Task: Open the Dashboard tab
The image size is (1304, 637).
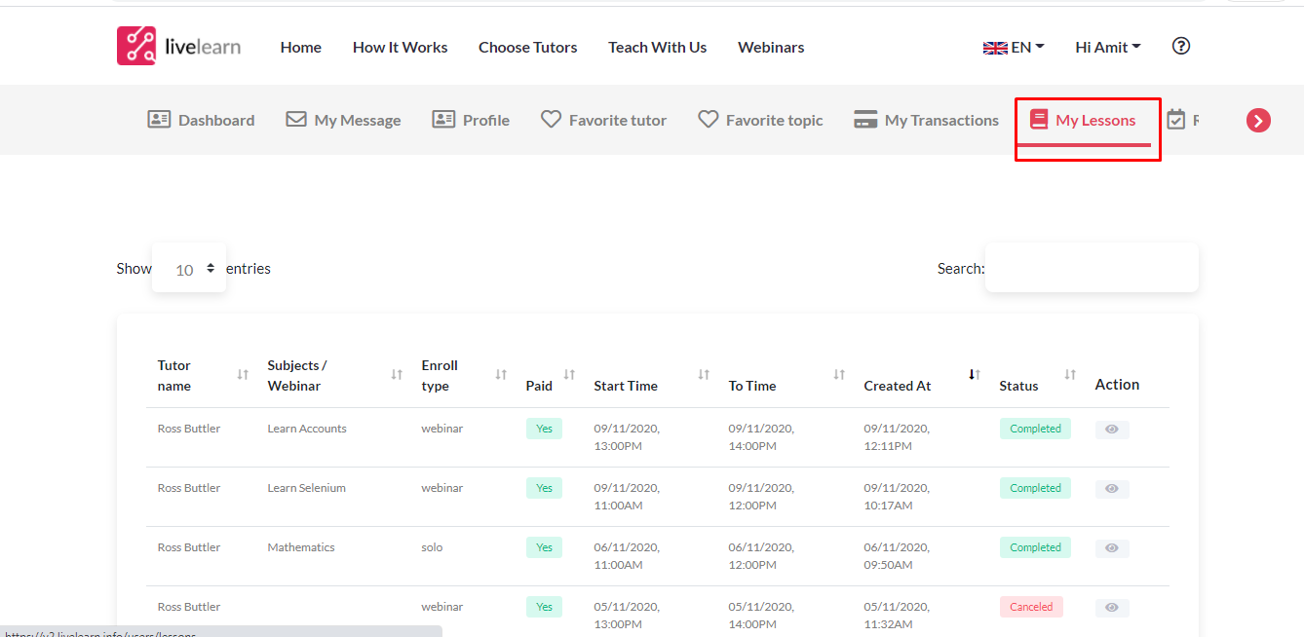Action: point(201,120)
